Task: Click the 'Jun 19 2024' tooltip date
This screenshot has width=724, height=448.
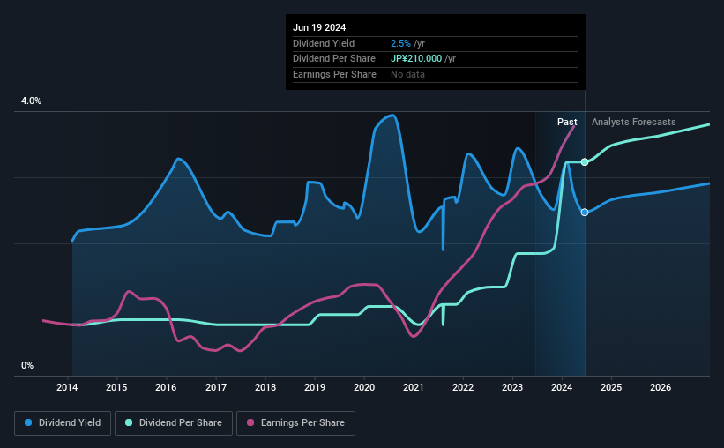Action: pos(319,27)
